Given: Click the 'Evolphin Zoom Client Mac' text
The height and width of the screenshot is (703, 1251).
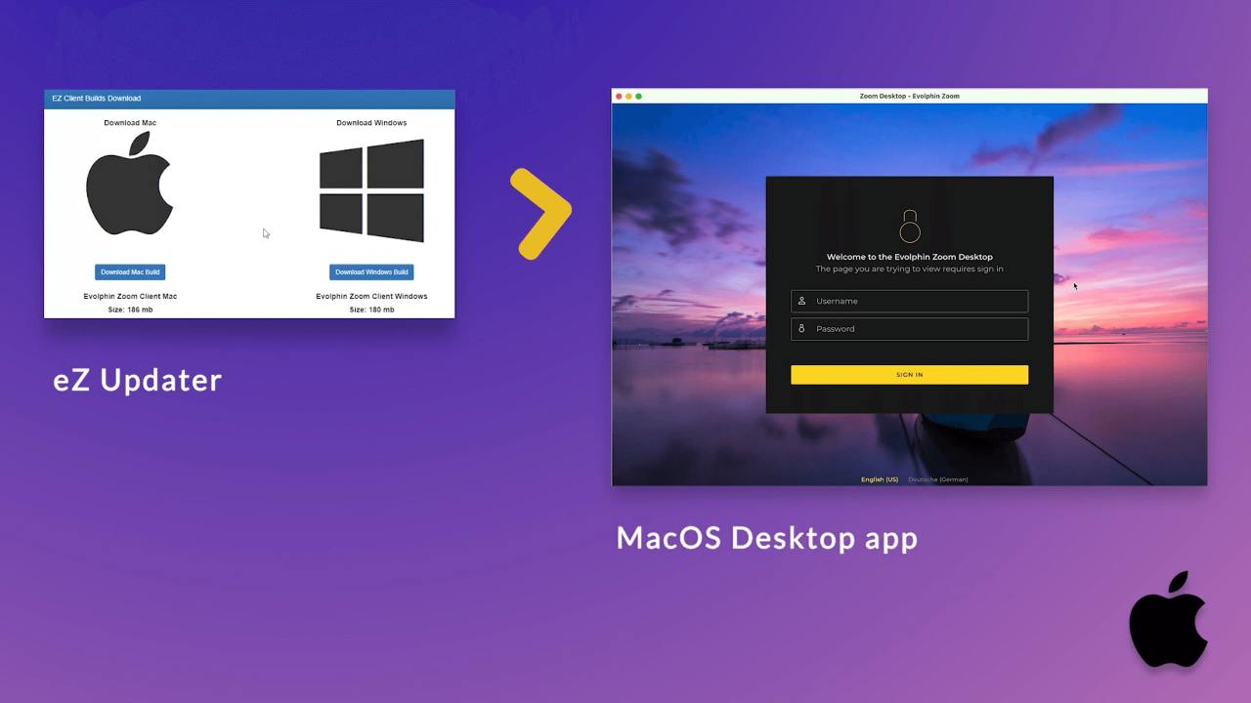Looking at the screenshot, I should click(x=130, y=296).
